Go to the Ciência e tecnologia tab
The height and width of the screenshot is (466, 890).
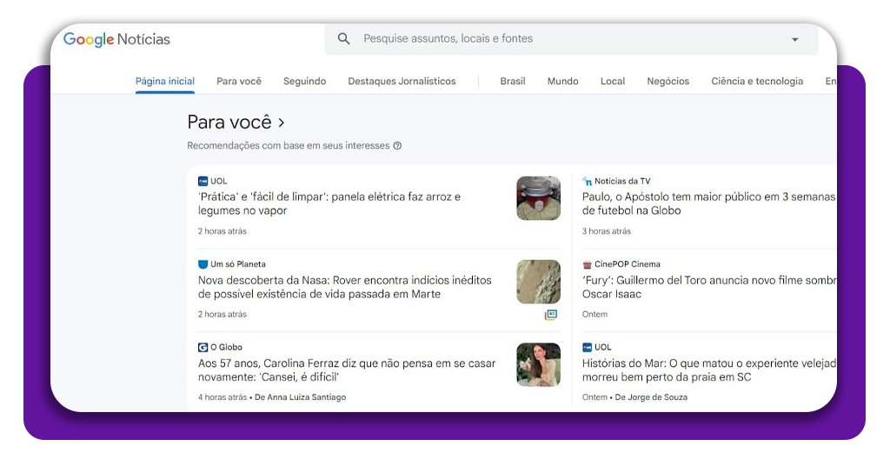tap(756, 81)
